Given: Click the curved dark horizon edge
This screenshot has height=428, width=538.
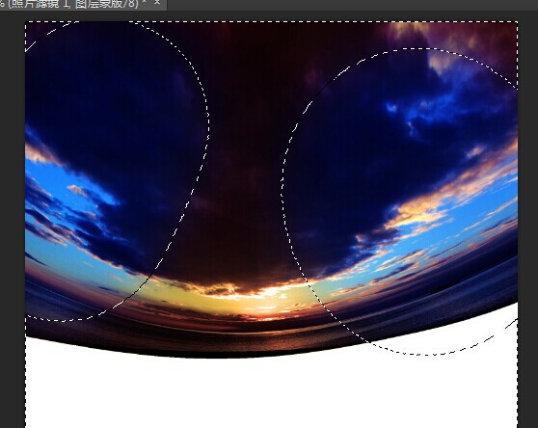Looking at the screenshot, I should [240, 355].
